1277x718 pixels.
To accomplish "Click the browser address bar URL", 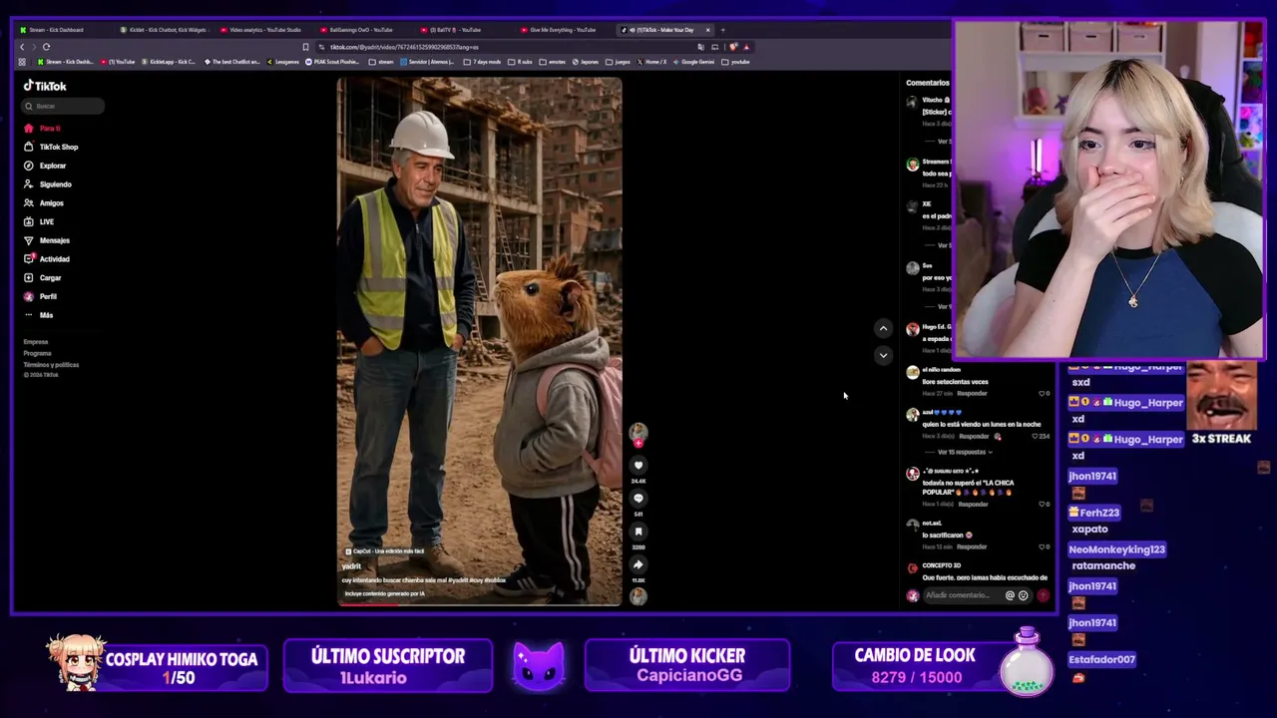I will tap(405, 47).
